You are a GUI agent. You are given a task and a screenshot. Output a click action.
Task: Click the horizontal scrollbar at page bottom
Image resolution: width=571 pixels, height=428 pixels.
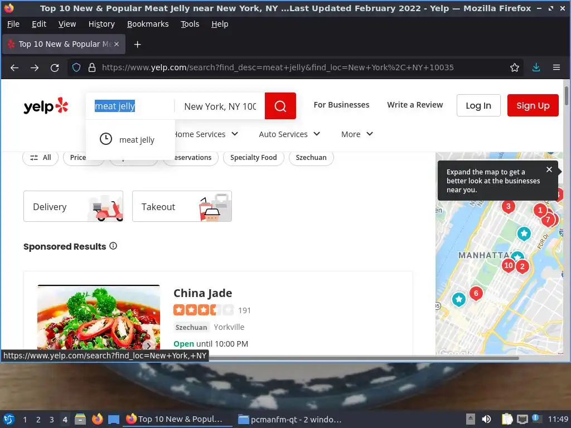364,358
